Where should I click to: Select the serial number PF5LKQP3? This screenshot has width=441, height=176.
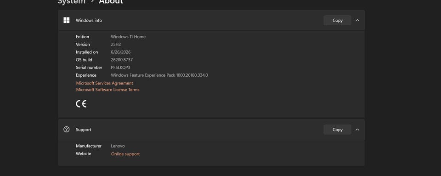tap(121, 68)
